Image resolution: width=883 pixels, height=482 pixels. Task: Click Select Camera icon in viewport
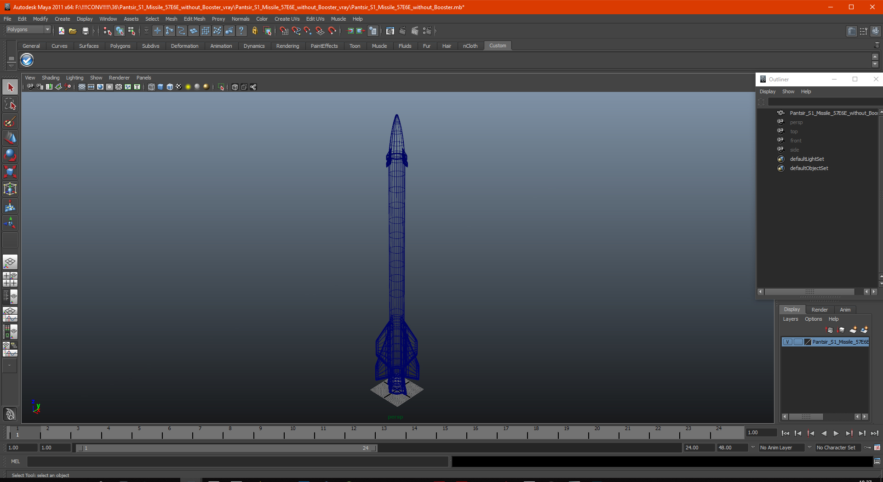(x=30, y=87)
